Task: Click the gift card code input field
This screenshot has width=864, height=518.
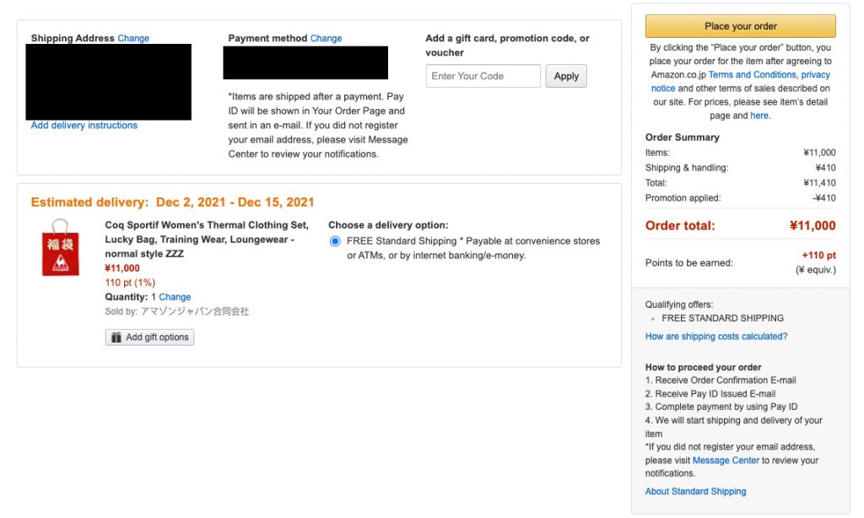Action: click(x=483, y=76)
